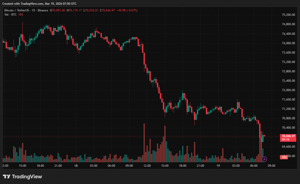Click the Open value O70,097.00 in legend
The image size is (300, 184).
[58, 10]
